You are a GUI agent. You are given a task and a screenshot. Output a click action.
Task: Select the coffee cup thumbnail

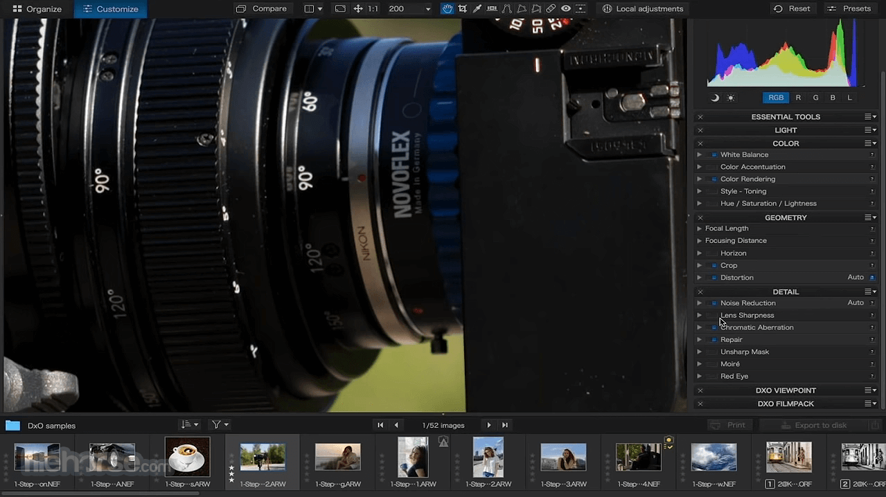[187, 457]
